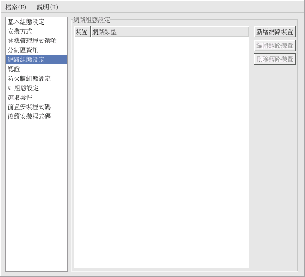Click the empty network device list area
This screenshot has height=277, width=305.
[x=161, y=151]
